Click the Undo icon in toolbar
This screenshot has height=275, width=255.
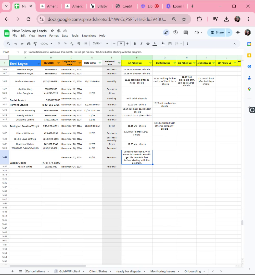16,44
